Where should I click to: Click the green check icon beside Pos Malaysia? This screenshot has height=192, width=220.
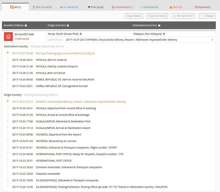[x=164, y=34]
